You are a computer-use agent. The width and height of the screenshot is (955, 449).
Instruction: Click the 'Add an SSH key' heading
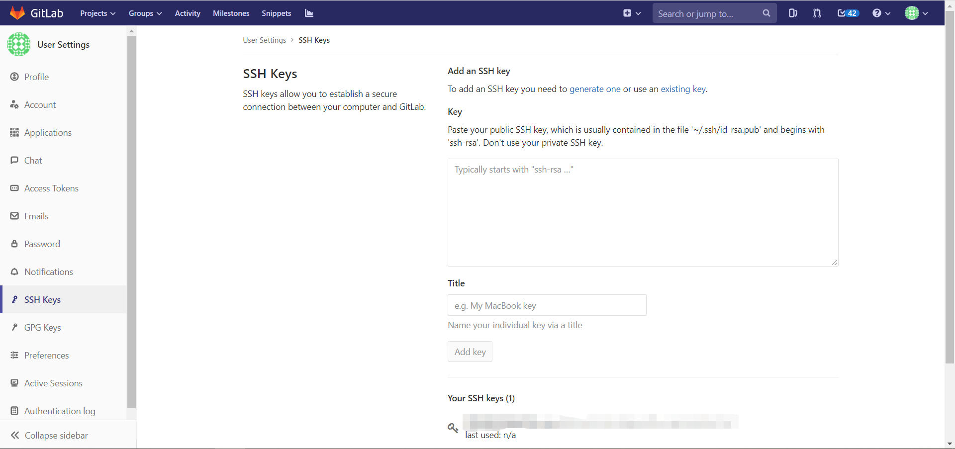pos(478,71)
